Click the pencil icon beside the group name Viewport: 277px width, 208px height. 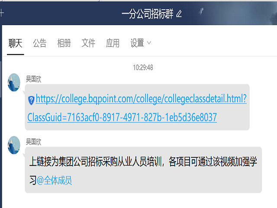179,14
